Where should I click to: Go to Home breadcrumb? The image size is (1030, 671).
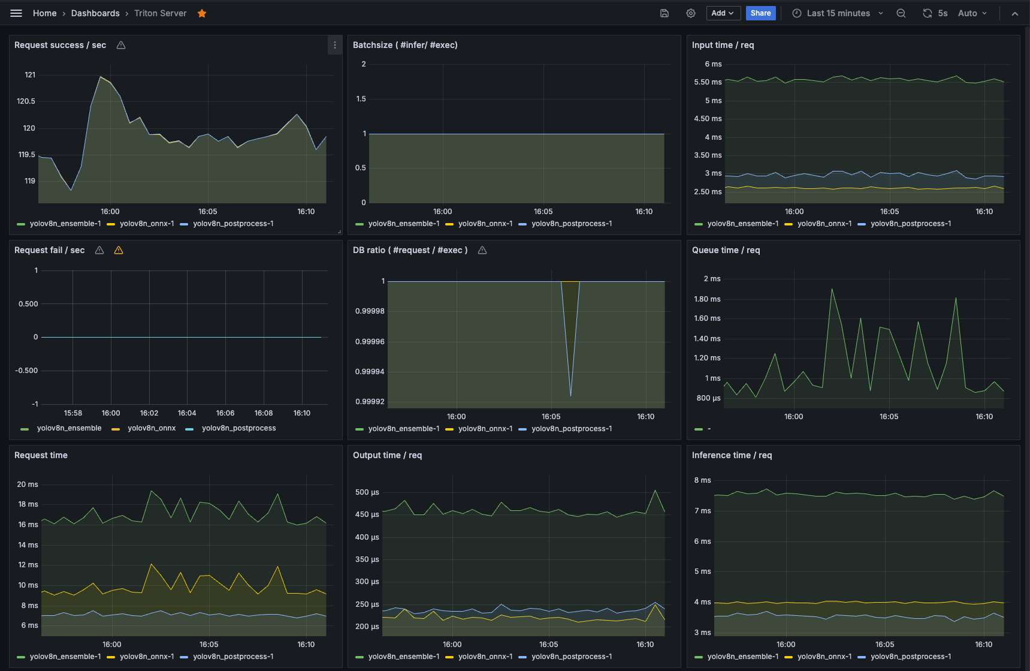point(44,13)
